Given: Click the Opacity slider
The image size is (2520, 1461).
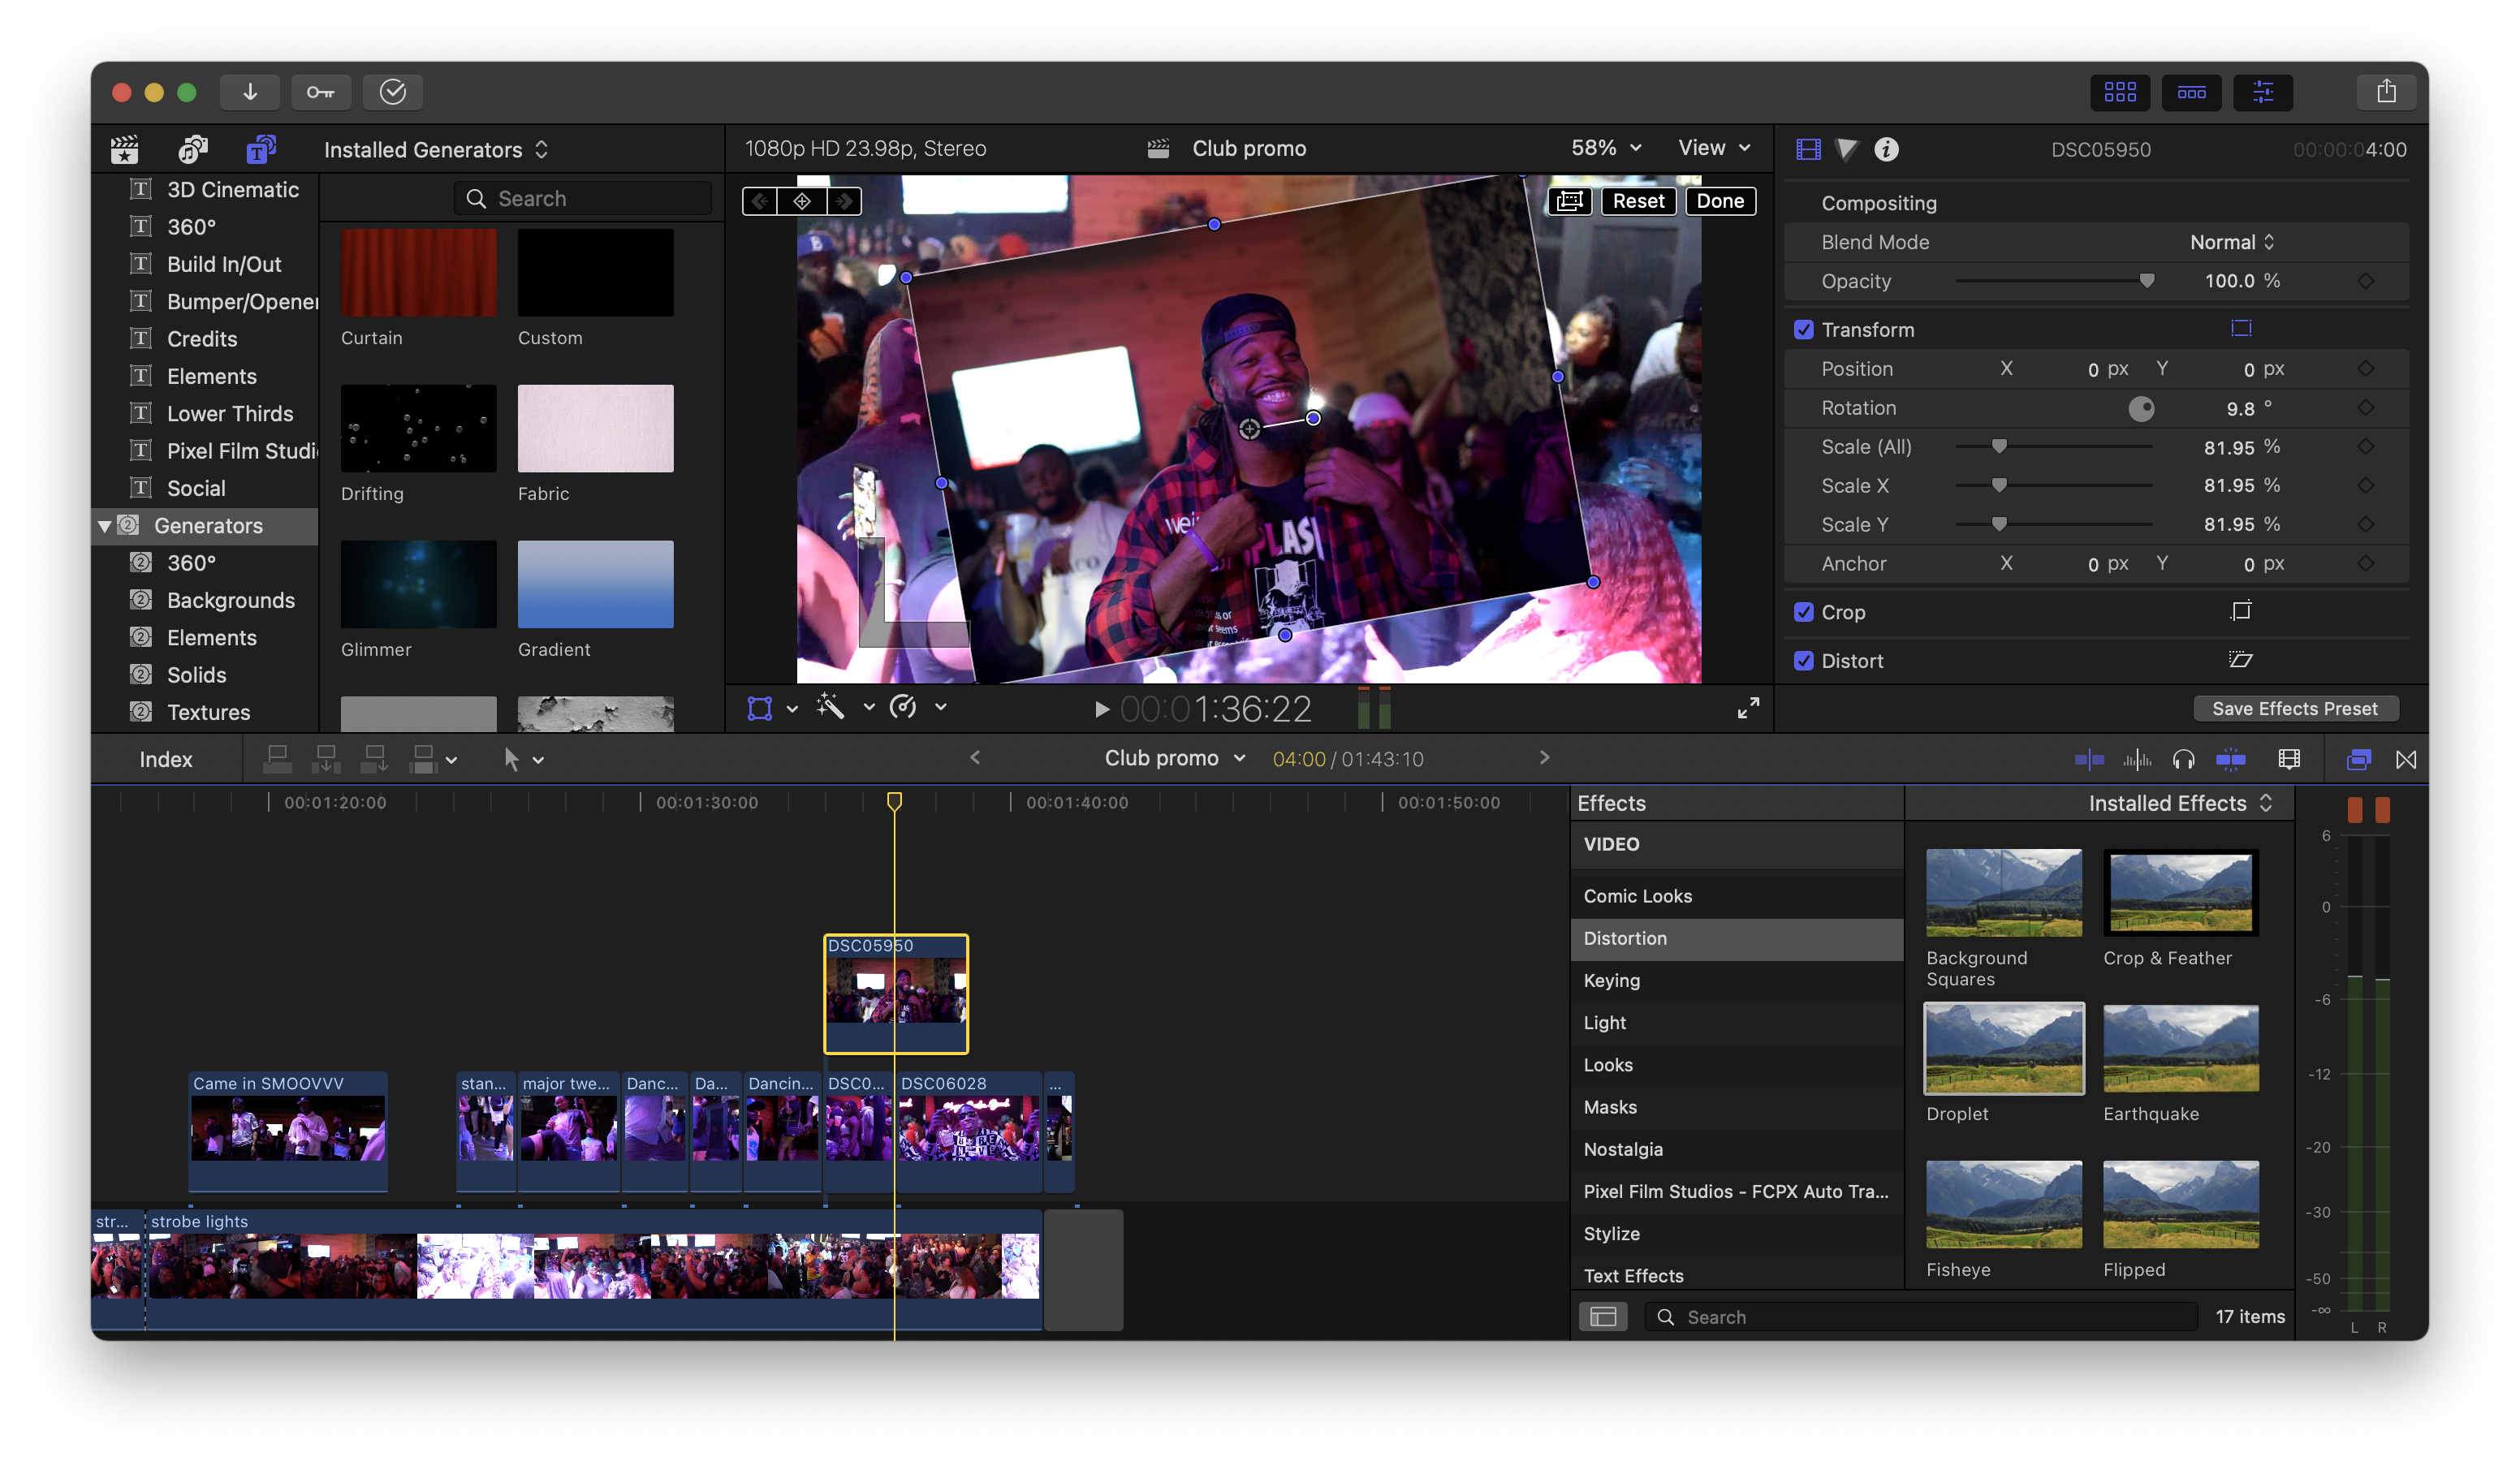Looking at the screenshot, I should tap(2053, 282).
